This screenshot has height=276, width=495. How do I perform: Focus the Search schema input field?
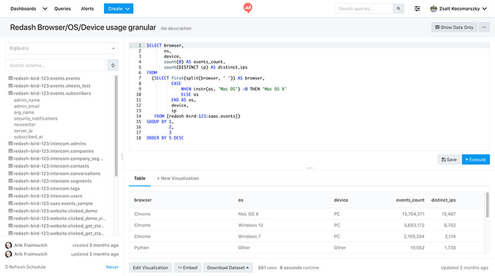tap(54, 65)
